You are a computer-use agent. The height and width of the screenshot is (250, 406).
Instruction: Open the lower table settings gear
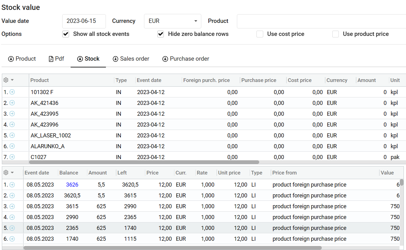6,173
